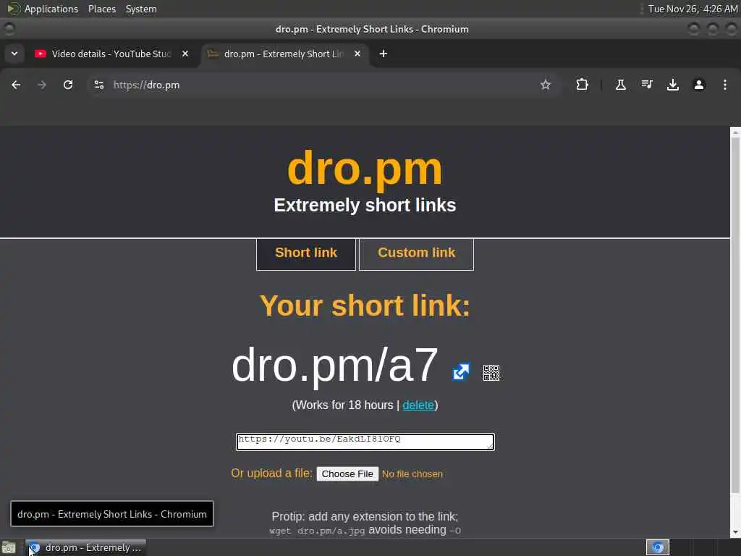The image size is (741, 556).
Task: Open the Places menu
Action: [x=101, y=9]
